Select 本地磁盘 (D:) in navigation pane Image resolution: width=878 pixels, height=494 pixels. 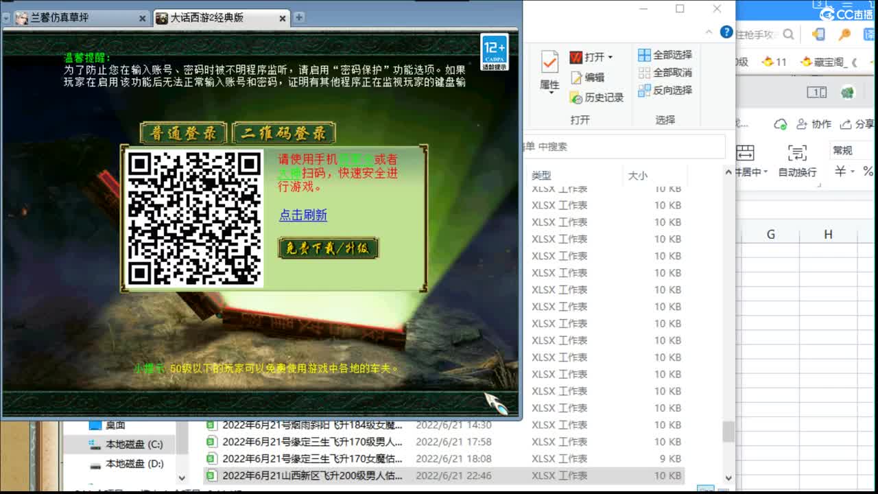[126, 464]
